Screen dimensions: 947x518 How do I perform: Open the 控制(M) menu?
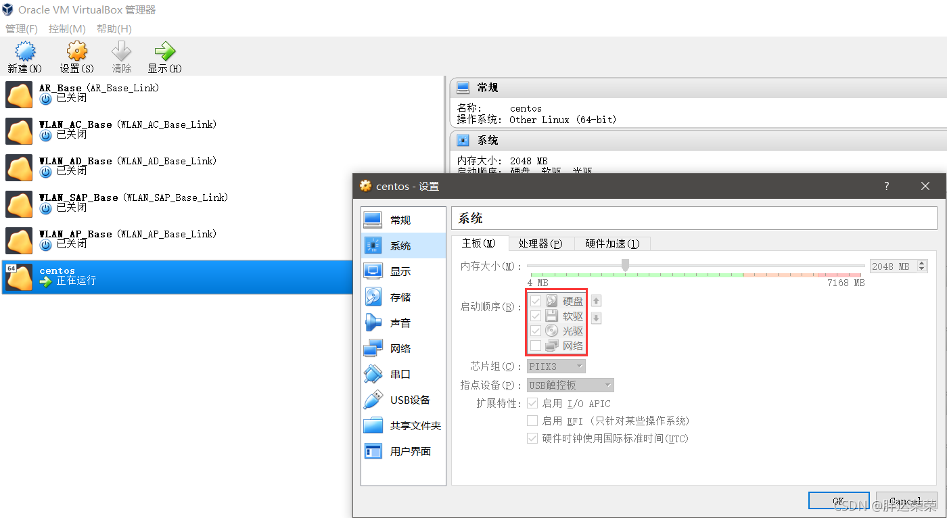click(67, 29)
